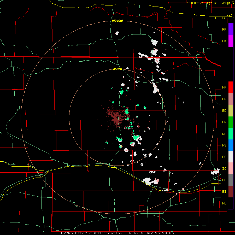This screenshot has width=235, height=235.
Task: Click the DS legend label
Action: point(224,157)
